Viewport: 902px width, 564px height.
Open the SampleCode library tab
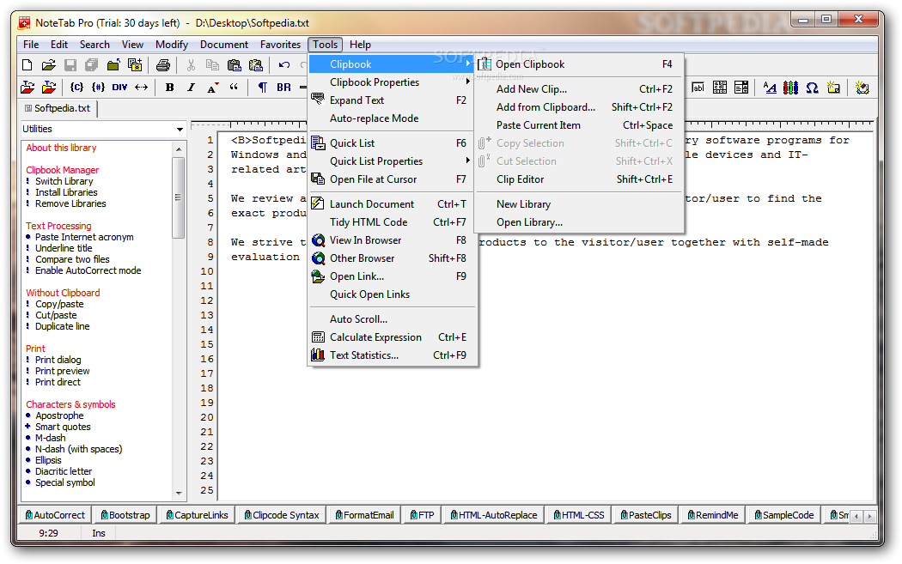(784, 515)
